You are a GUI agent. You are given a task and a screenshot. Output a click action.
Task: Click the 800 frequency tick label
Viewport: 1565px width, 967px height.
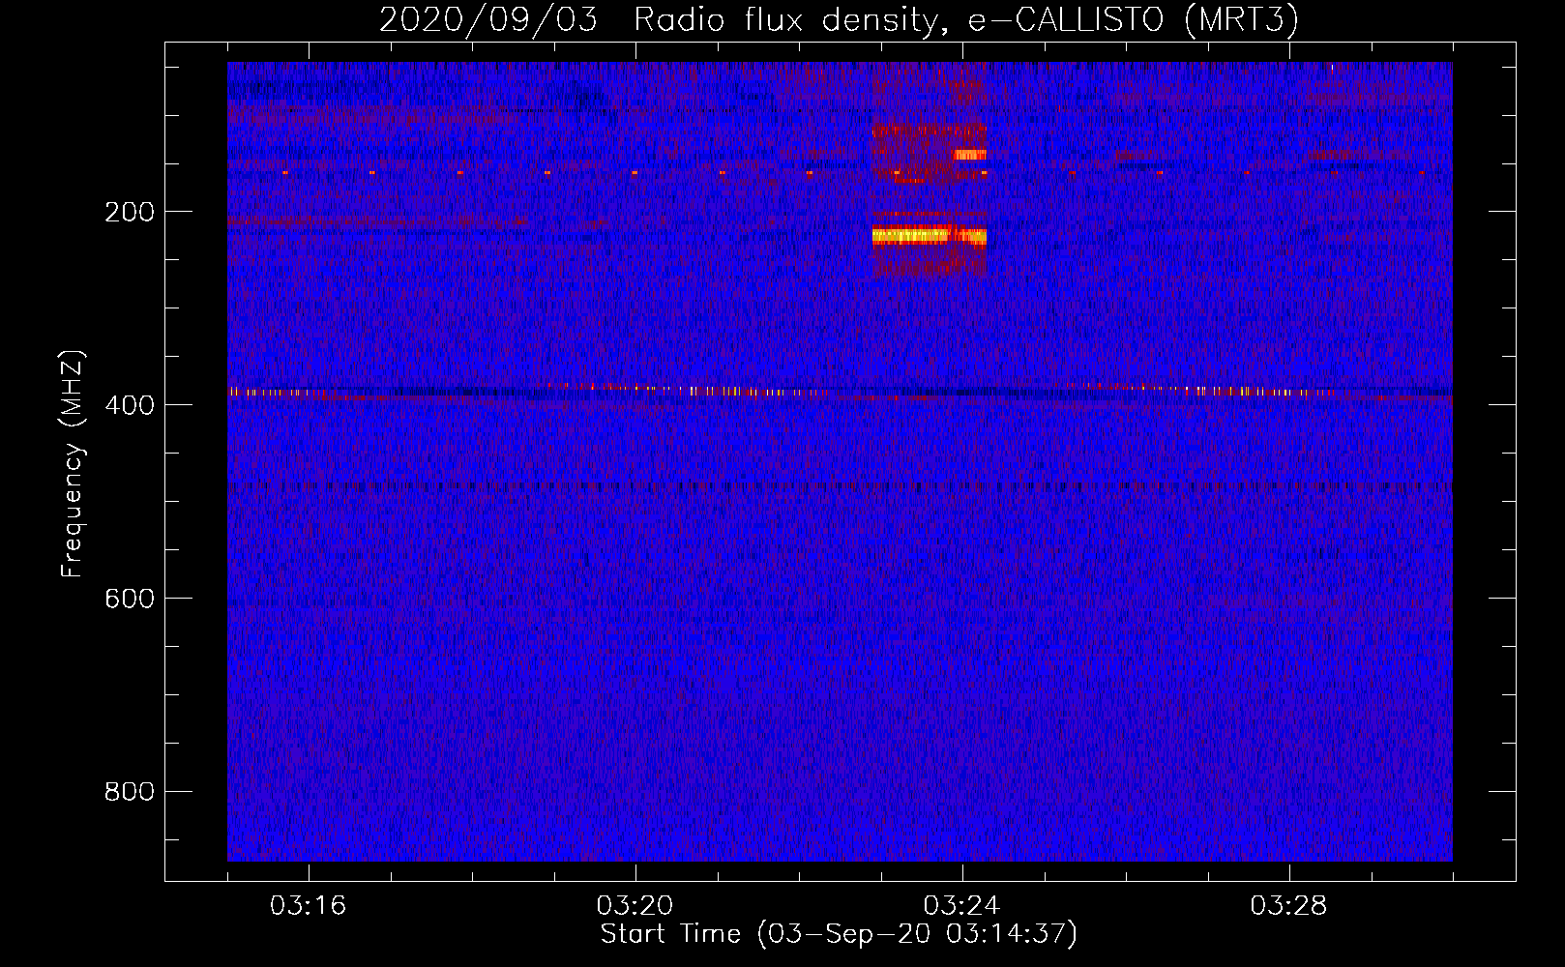coord(130,792)
